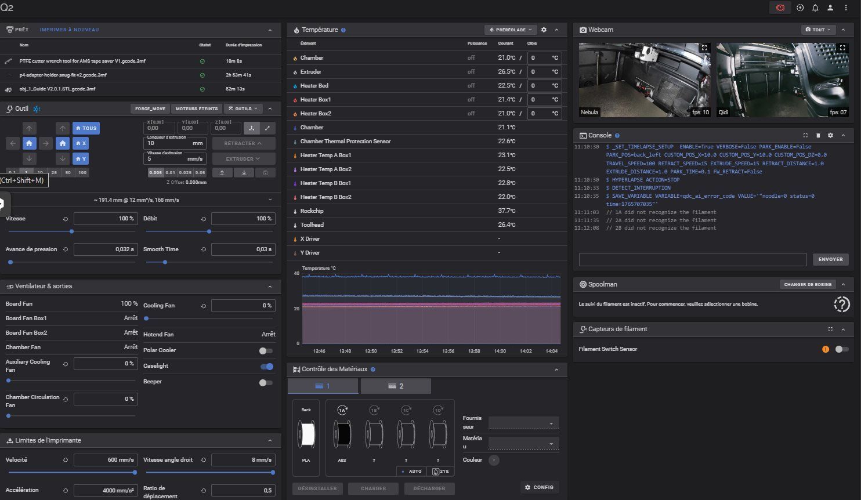Viewport: 861px width, 500px height.
Task: Open the Outils dropdown menu
Action: 243,108
